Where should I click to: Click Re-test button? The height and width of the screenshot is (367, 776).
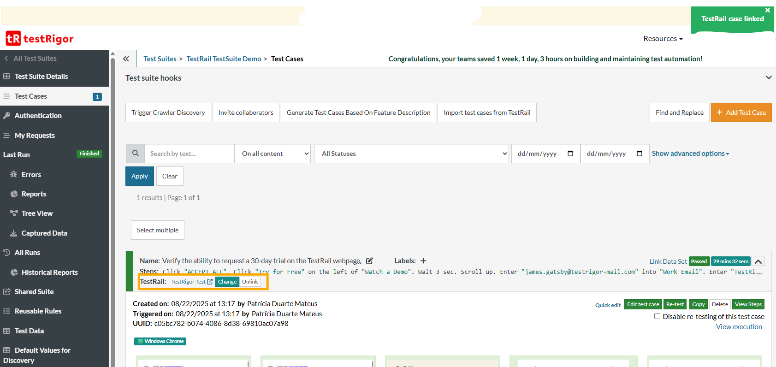click(675, 304)
